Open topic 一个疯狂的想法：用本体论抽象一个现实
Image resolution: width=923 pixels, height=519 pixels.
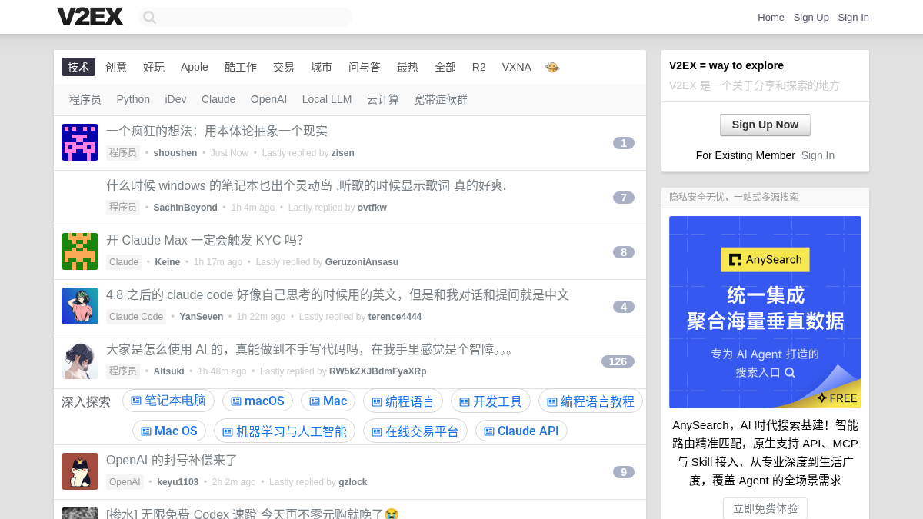[217, 131]
